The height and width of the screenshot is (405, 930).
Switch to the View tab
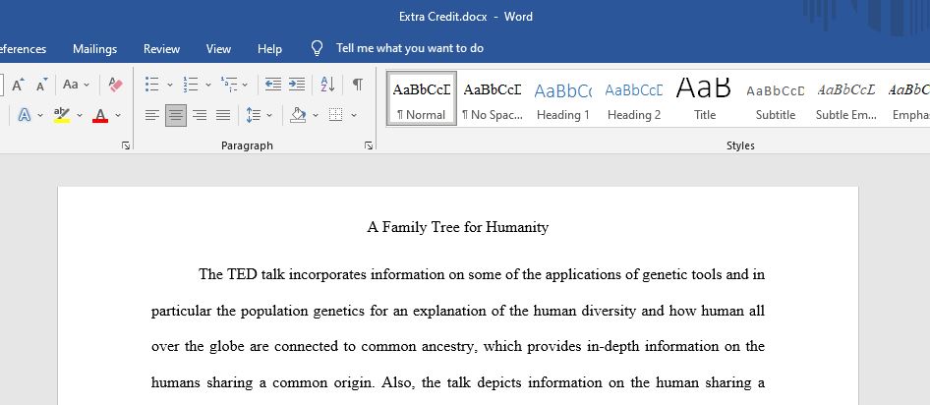pos(218,48)
